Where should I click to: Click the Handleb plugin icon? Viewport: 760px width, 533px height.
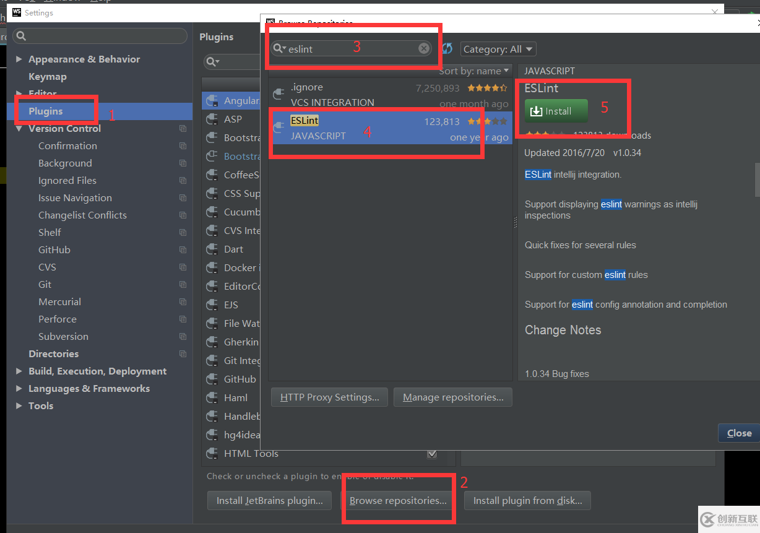coord(212,416)
